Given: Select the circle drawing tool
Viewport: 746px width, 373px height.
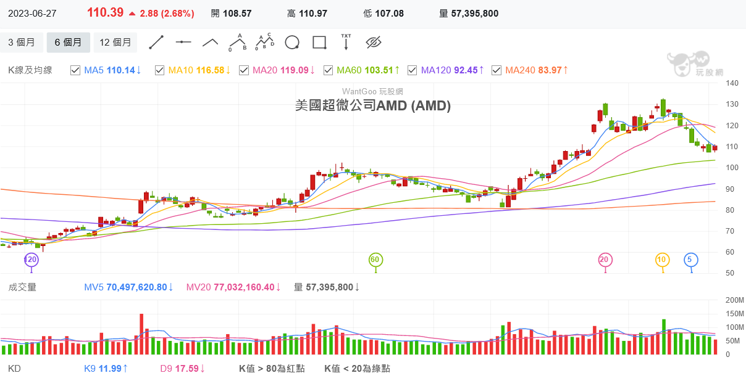Looking at the screenshot, I should point(292,43).
